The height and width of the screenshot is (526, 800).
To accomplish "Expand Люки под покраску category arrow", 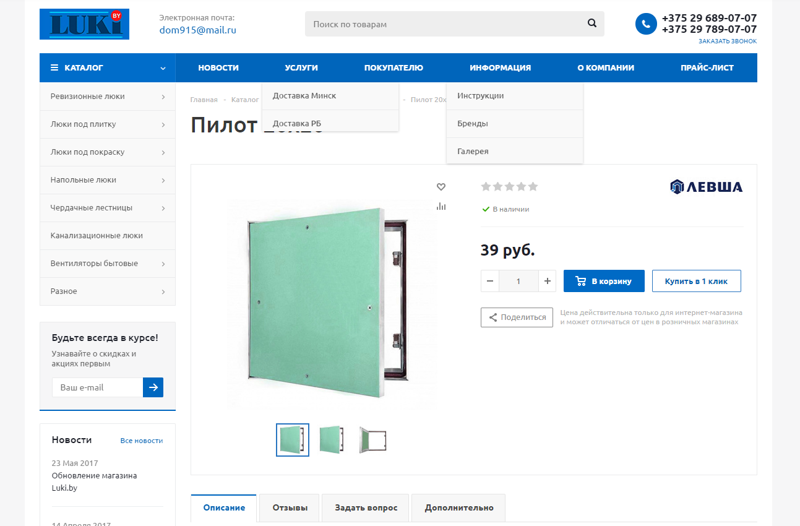I will pos(163,152).
